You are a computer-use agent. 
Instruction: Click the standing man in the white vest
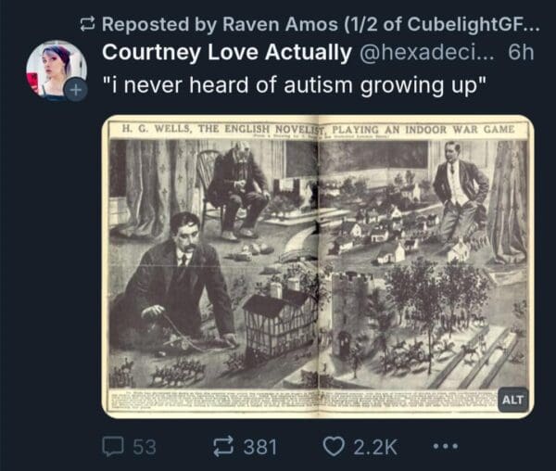point(460,195)
